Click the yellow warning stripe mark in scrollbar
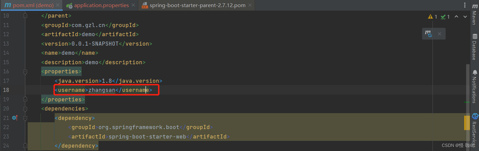The height and width of the screenshot is (151, 479). (x=467, y=123)
